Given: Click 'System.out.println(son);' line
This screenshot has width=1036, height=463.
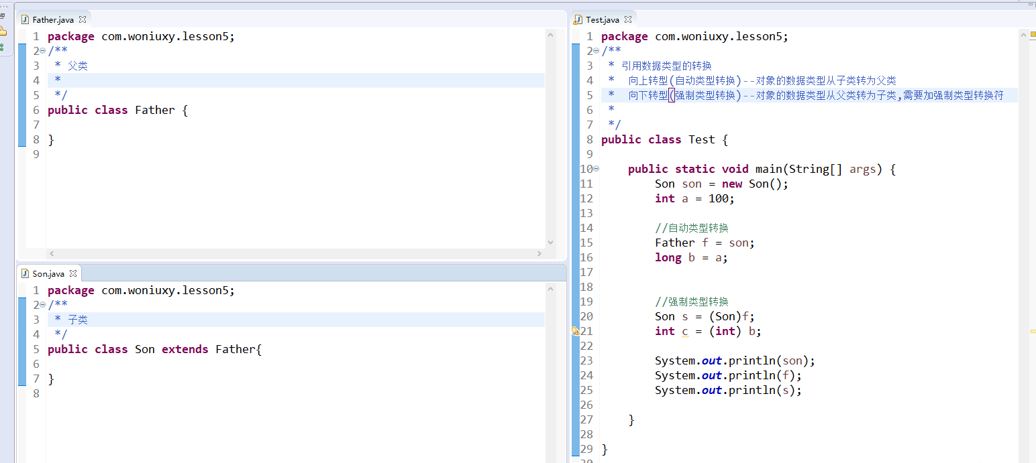Looking at the screenshot, I should pos(735,360).
